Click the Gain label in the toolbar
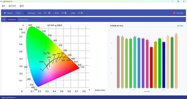The width and height of the screenshot is (187, 99). click(40, 13)
